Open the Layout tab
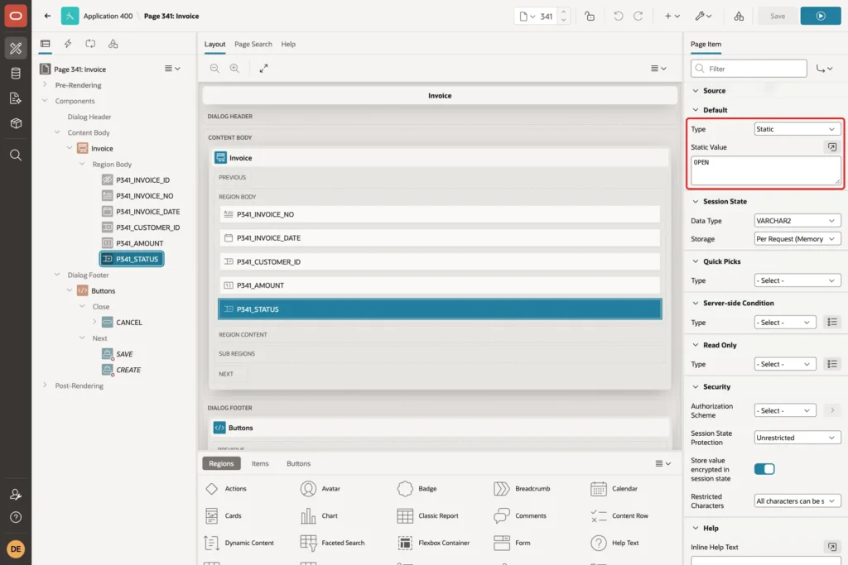Image resolution: width=848 pixels, height=565 pixels. (214, 45)
